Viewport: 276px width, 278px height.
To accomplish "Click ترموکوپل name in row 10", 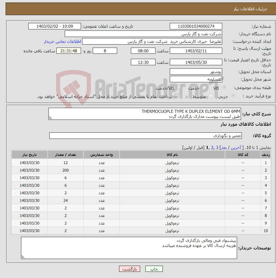I will click(x=172, y=231).
